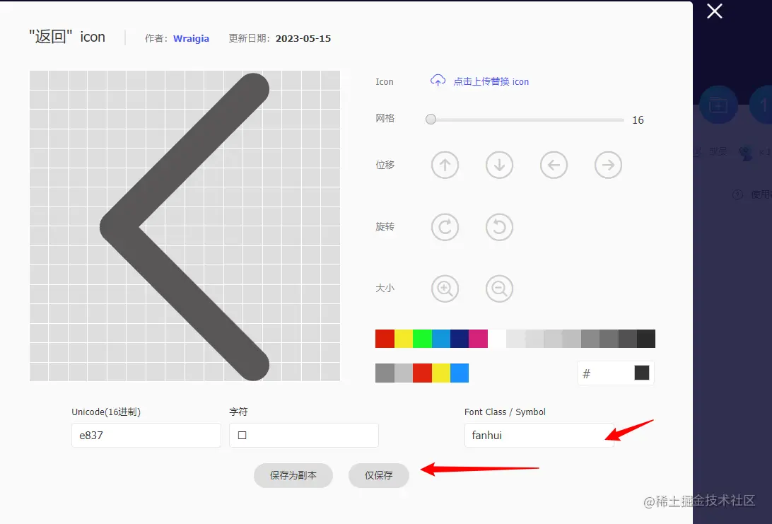Enlarge the icon with zoom in
Screen dimensions: 772x524
point(445,289)
